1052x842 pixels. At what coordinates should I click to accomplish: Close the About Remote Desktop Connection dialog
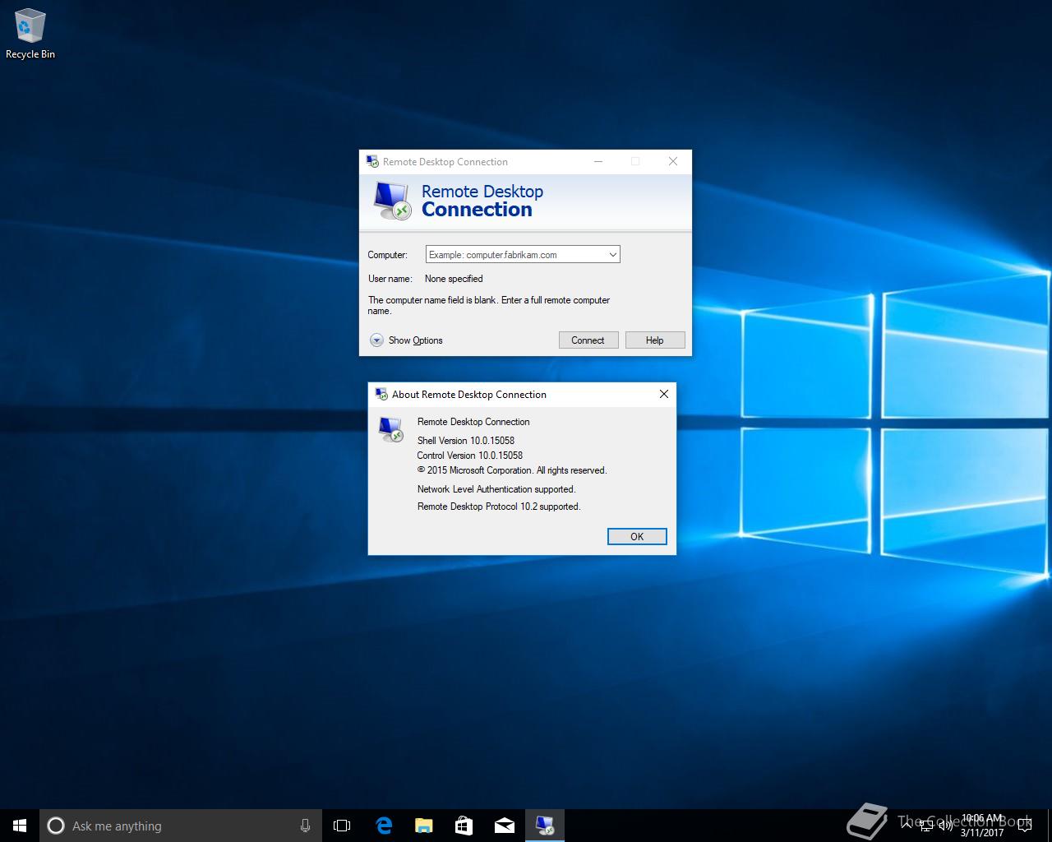[x=664, y=394]
